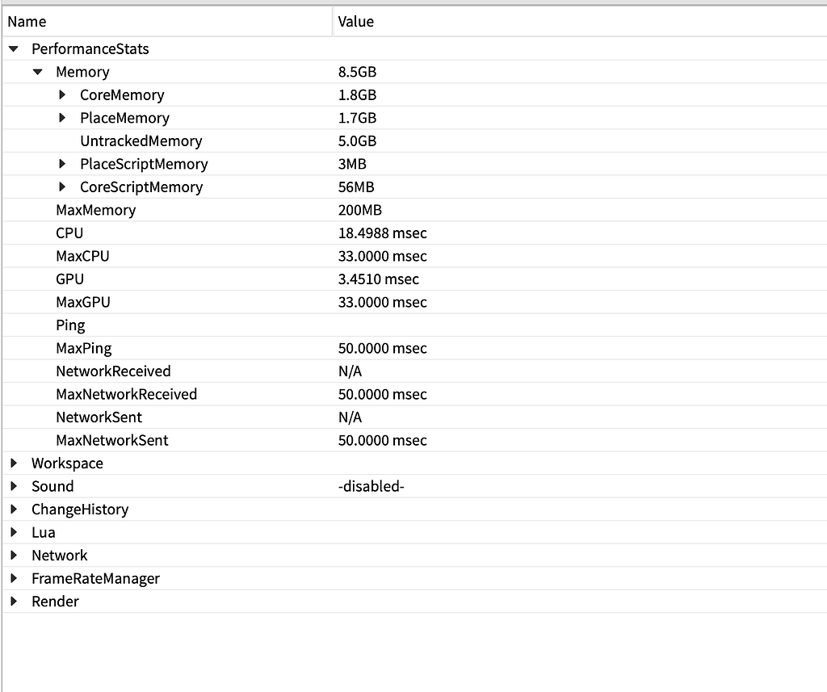
Task: Select the UntrackedMemory row
Action: pos(141,140)
